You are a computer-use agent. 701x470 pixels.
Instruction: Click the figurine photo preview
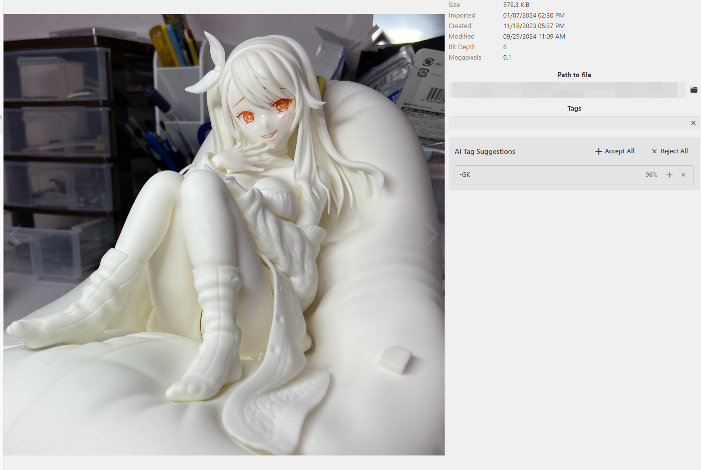click(224, 234)
